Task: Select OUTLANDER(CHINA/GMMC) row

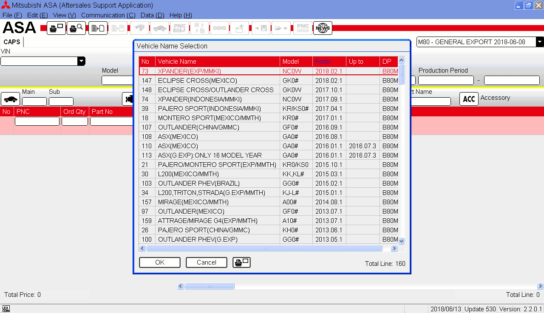Action: pyautogui.click(x=269, y=127)
